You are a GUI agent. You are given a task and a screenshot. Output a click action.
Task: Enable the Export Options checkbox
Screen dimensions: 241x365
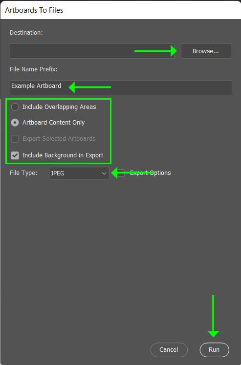pyautogui.click(x=120, y=173)
